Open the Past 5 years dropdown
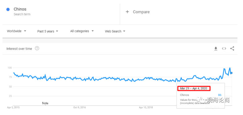Screen dimensions: 243x115 pos(48,31)
